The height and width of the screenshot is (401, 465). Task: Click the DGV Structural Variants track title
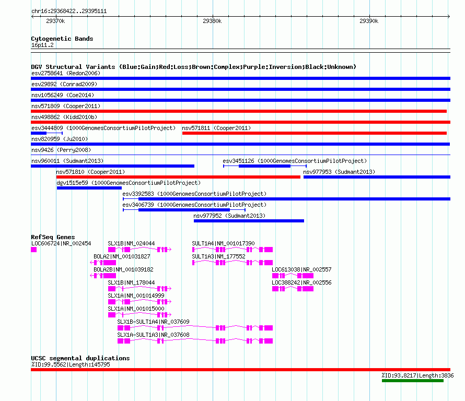pyautogui.click(x=194, y=67)
